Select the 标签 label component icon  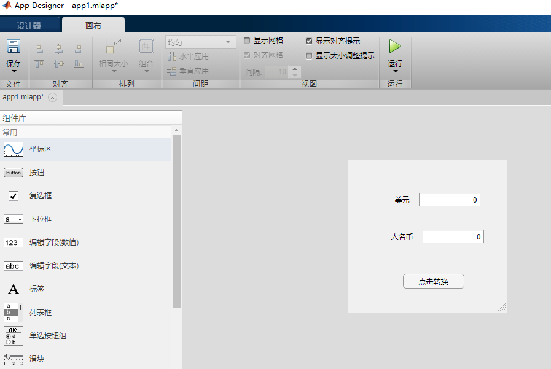pyautogui.click(x=14, y=289)
